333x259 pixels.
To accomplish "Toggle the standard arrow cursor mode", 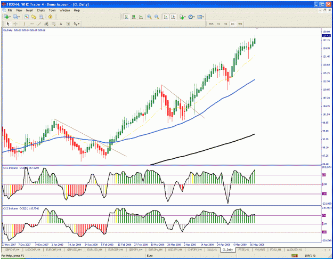I will [x=8, y=24].
